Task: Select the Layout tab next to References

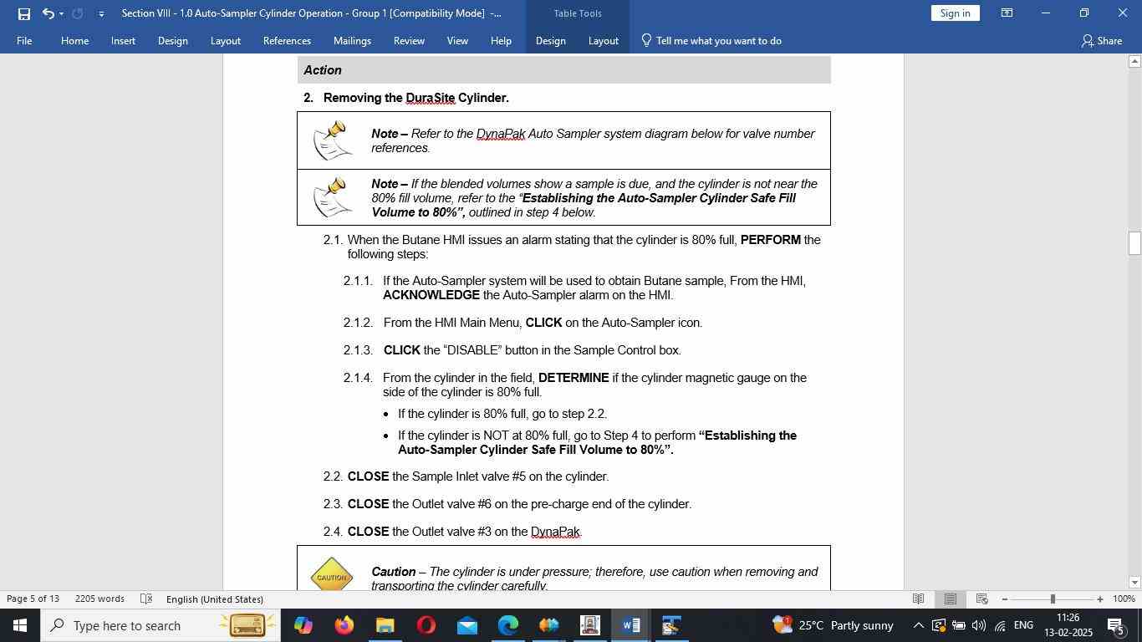Action: point(226,40)
